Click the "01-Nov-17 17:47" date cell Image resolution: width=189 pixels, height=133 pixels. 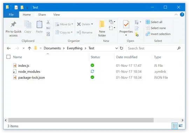(129, 65)
